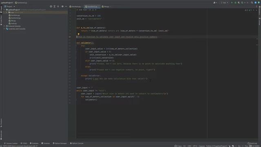This screenshot has width=261, height=147.
Task: Click the Profile run icon
Action: (243, 3)
